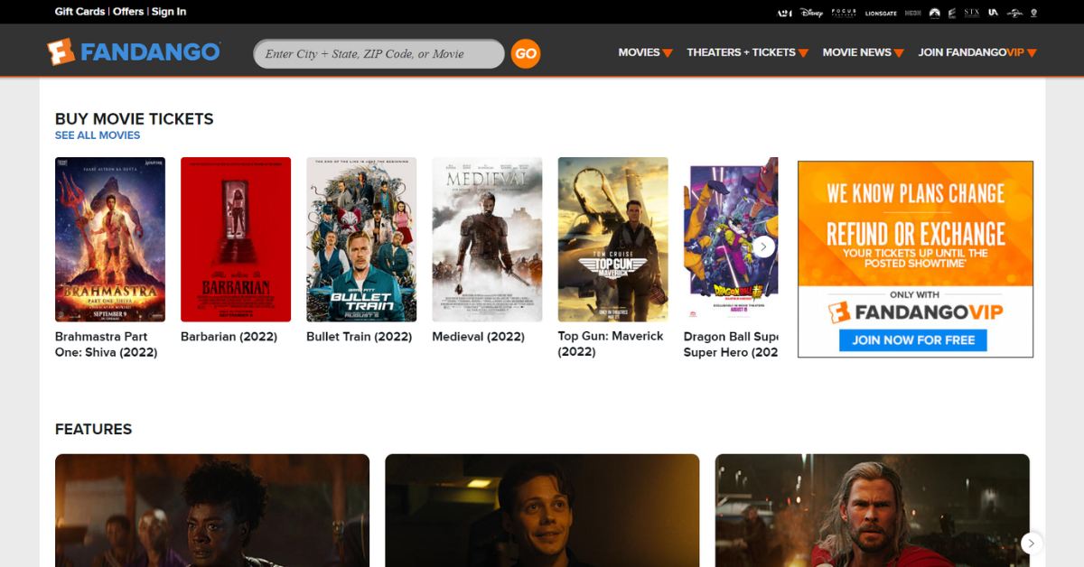1084x567 pixels.
Task: Select the Disney studio icon
Action: point(812,13)
